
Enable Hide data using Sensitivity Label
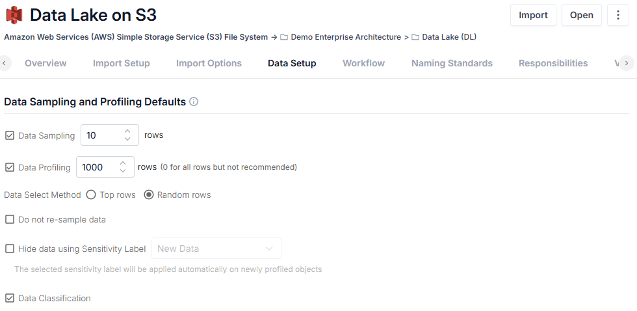(x=10, y=249)
